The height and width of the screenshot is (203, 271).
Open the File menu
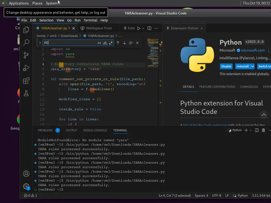click(x=24, y=20)
